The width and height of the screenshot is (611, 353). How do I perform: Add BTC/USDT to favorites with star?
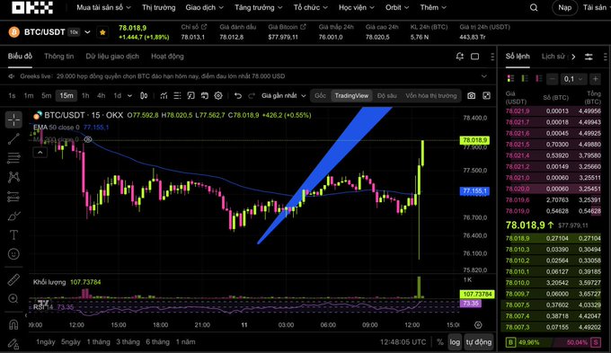pyautogui.click(x=102, y=32)
